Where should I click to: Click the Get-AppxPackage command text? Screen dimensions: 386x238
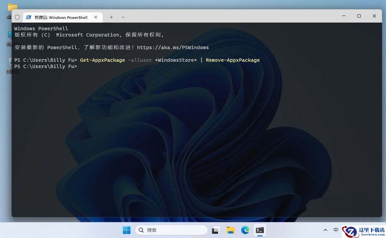102,60
